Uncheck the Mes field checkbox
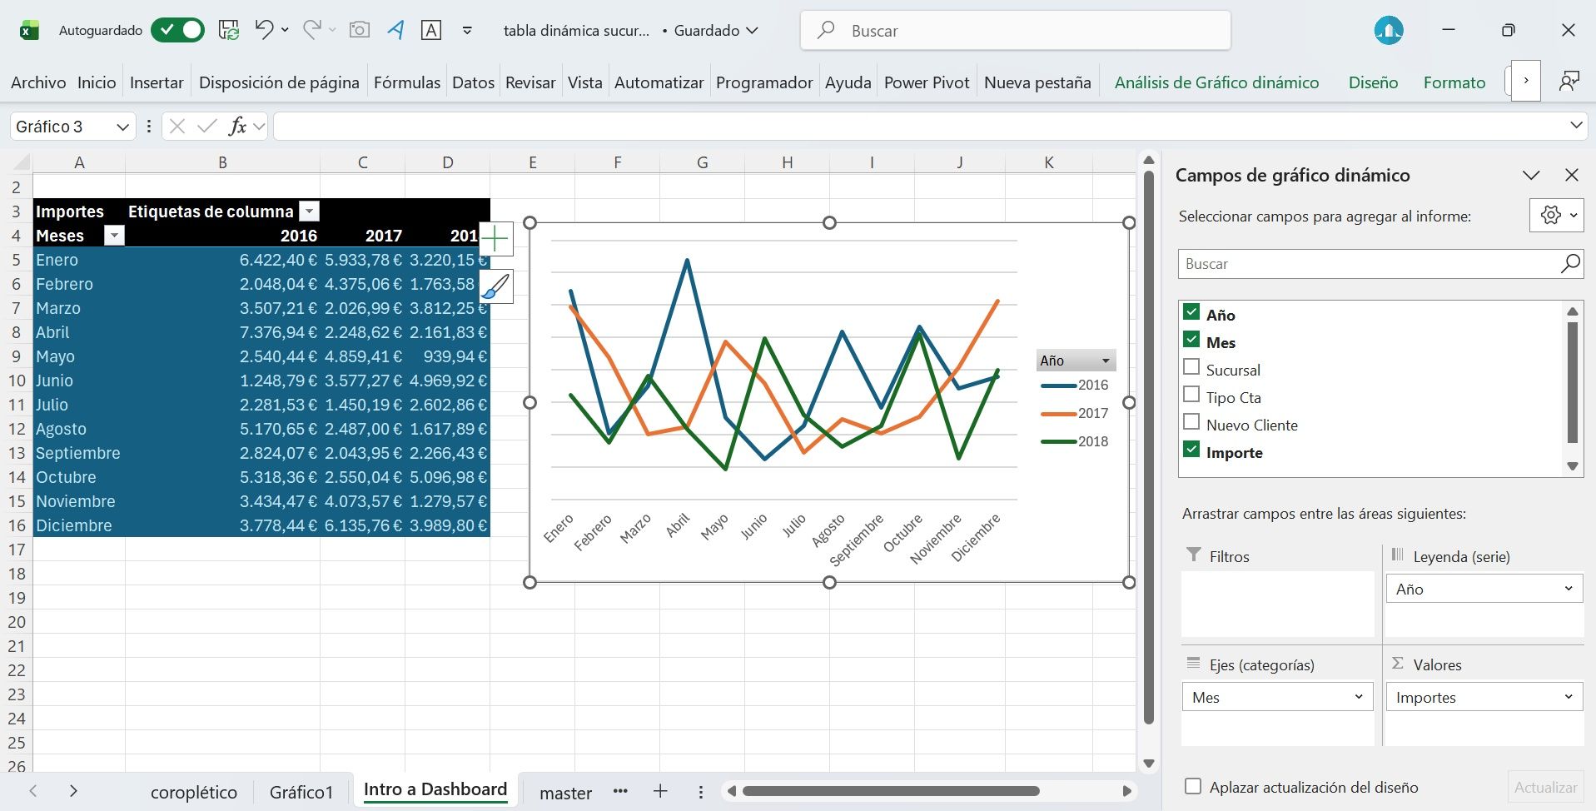Screen dimensions: 1596x811 [1191, 341]
